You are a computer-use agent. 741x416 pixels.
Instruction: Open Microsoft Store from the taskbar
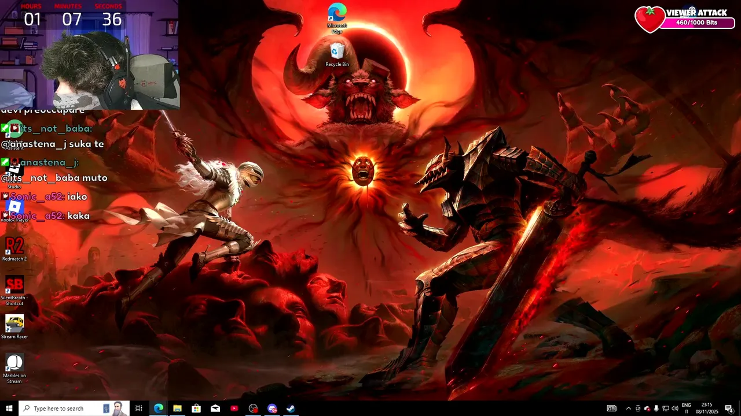click(x=196, y=408)
